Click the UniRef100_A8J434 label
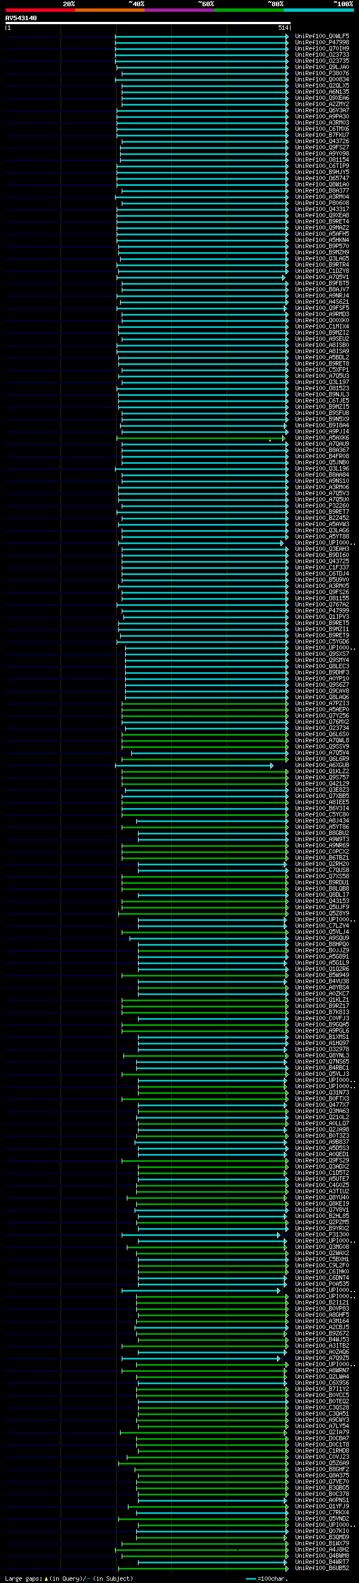359x1583 pixels. point(322,821)
